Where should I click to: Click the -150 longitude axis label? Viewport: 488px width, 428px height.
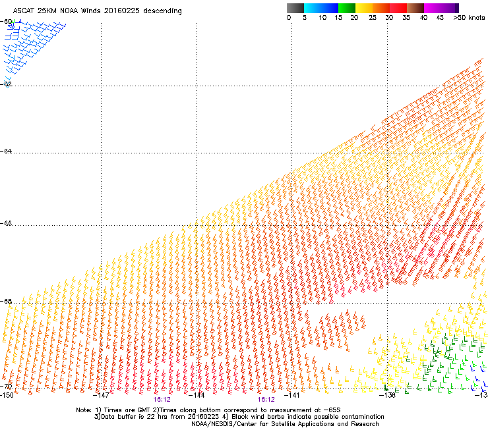coord(7,395)
